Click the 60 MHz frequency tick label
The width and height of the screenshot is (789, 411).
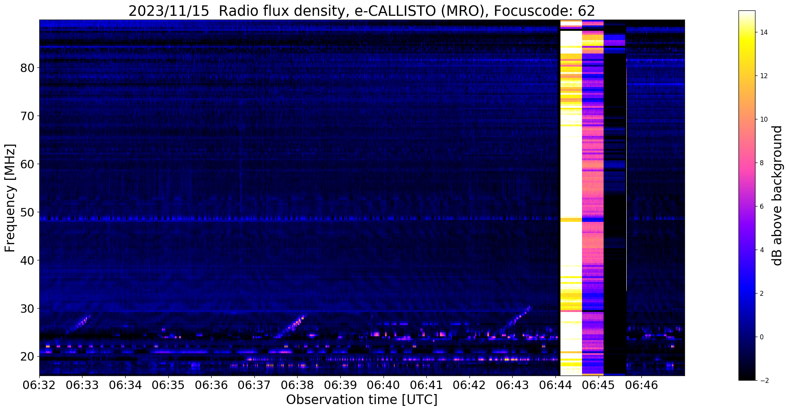[x=27, y=164]
